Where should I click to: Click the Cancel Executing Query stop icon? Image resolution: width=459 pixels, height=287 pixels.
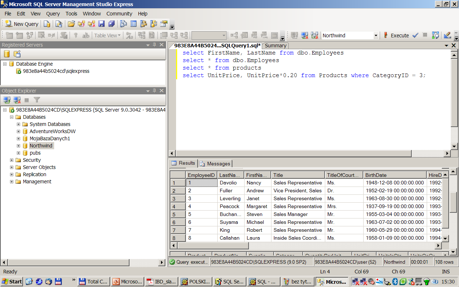tap(425, 36)
